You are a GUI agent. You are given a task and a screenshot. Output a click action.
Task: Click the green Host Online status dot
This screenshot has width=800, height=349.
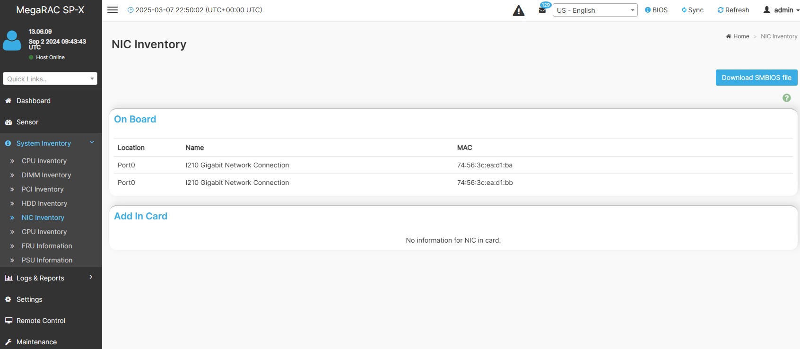(x=31, y=57)
